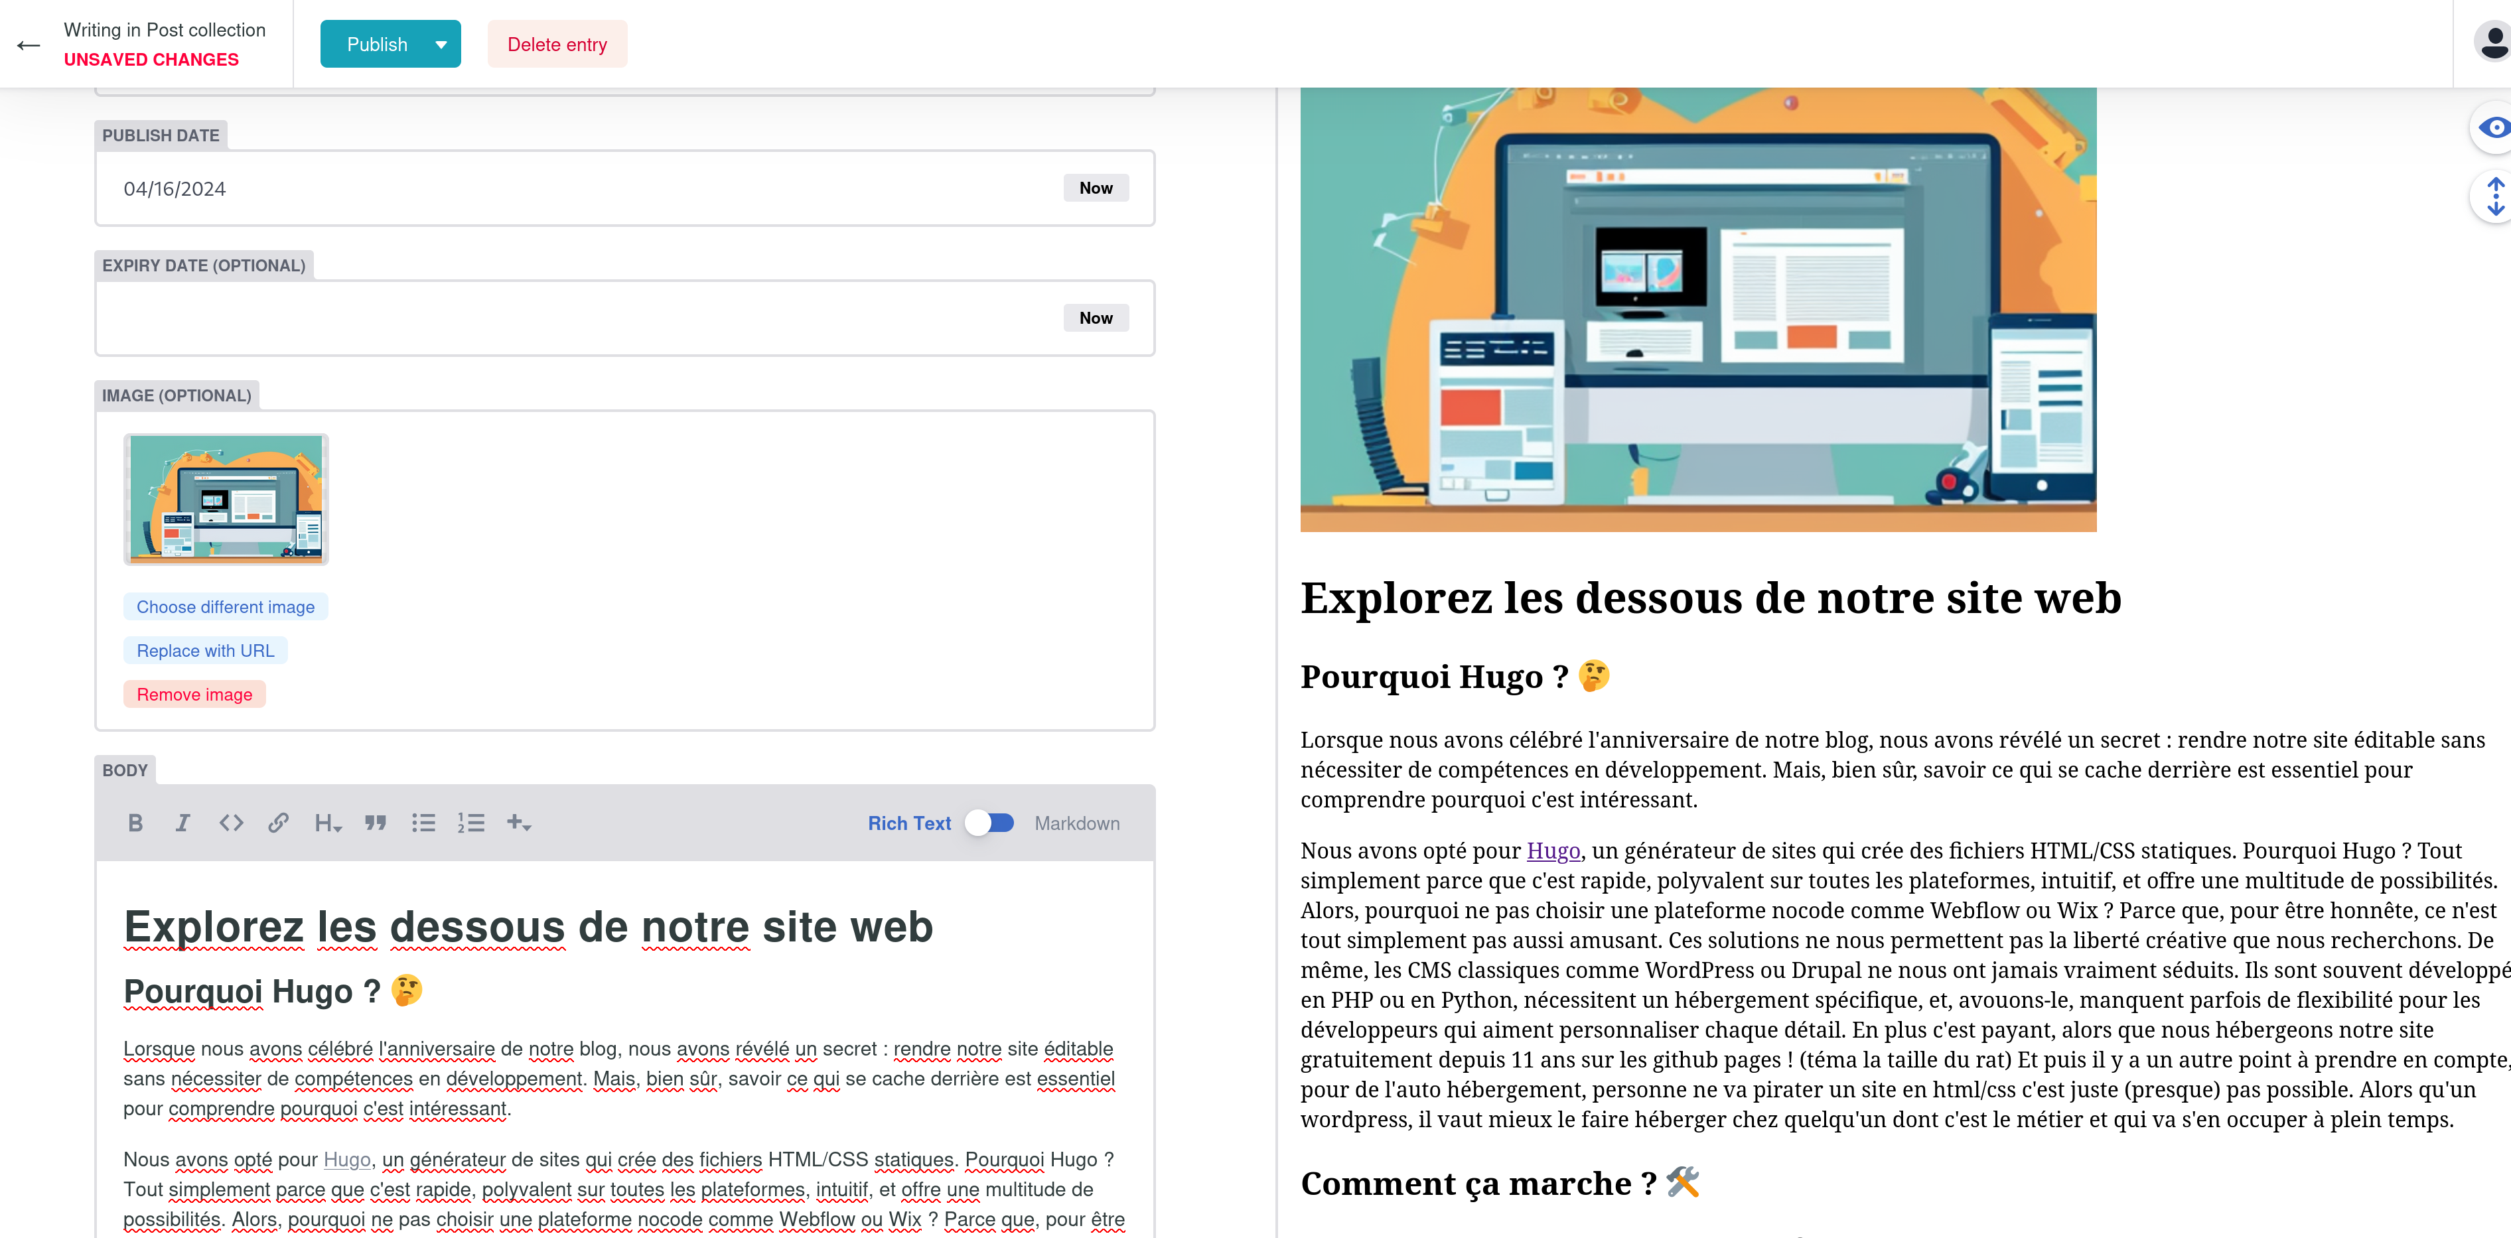Image resolution: width=2511 pixels, height=1238 pixels.
Task: Apply italic formatting in body editor
Action: click(x=182, y=823)
